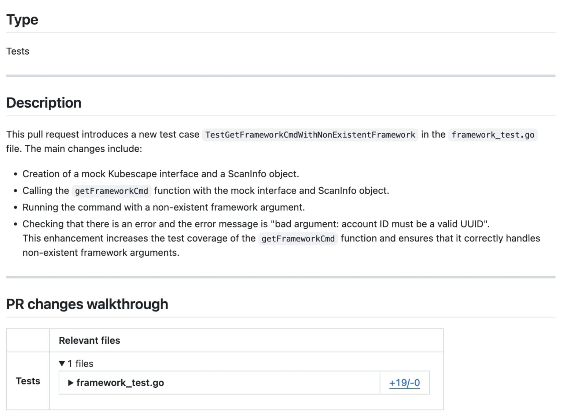Click the Type section heading

pos(22,20)
